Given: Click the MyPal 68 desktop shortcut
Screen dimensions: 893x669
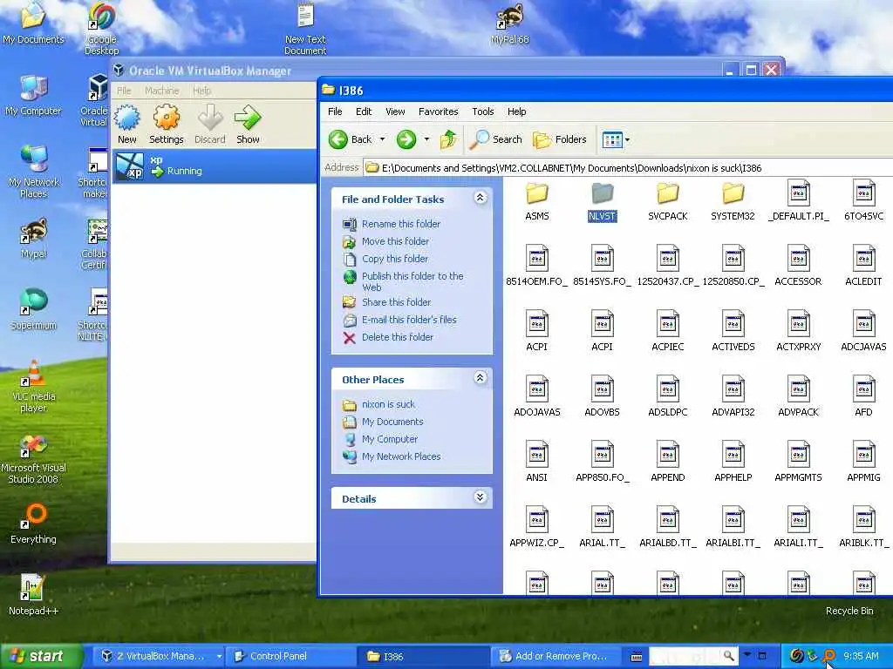Looking at the screenshot, I should tap(509, 24).
